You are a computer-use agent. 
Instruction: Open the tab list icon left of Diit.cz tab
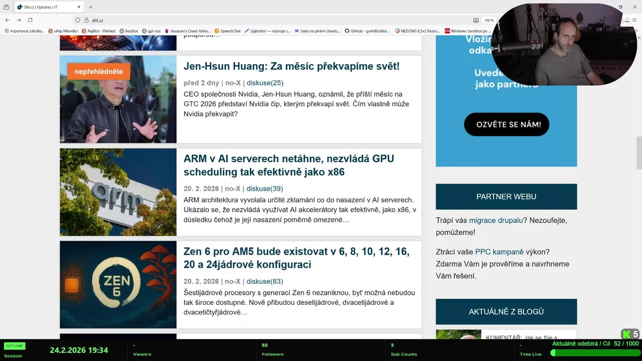click(x=6, y=7)
